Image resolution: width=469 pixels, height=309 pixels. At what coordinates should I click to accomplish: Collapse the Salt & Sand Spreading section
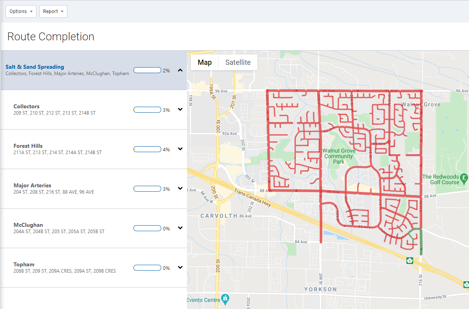pos(180,70)
